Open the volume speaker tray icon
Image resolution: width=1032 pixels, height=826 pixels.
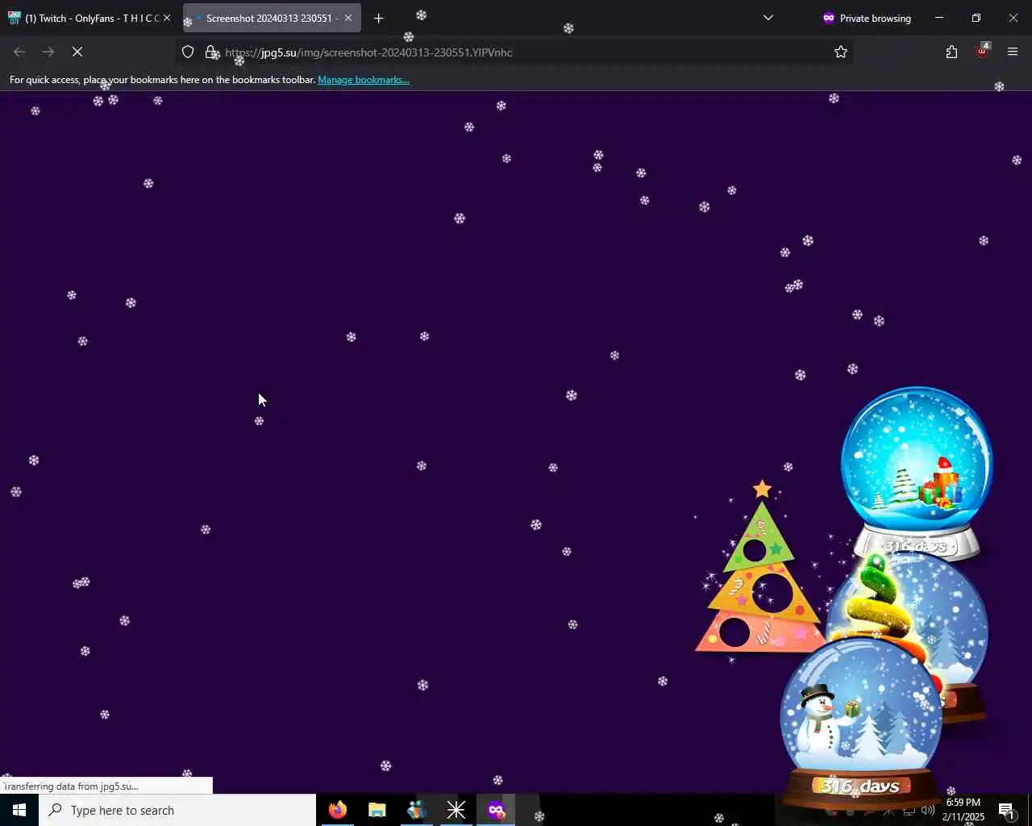tap(928, 810)
